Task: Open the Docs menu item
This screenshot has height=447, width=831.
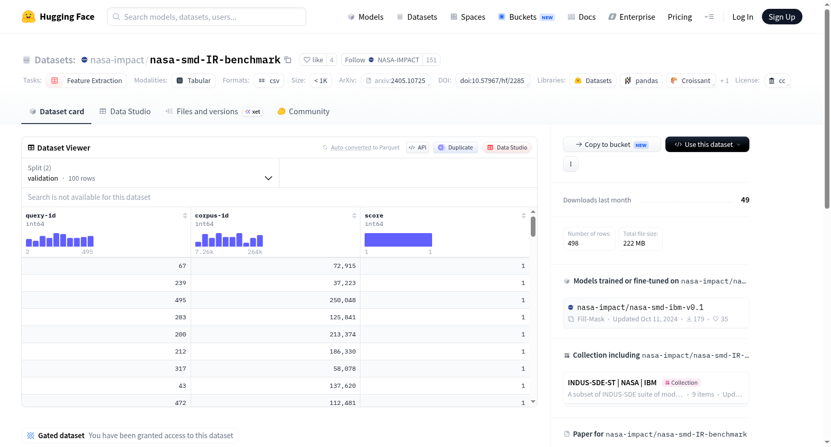Action: (582, 17)
